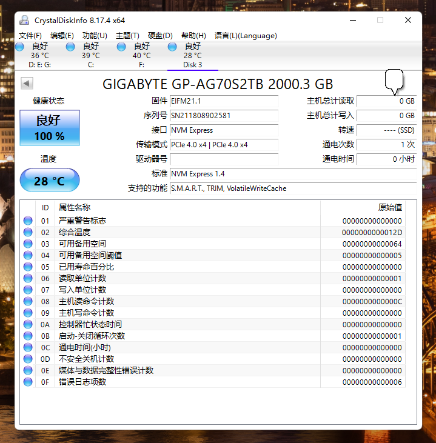Click status orb of attribute 02 综合温度
Viewport: 436px width, 443px height.
(28, 232)
